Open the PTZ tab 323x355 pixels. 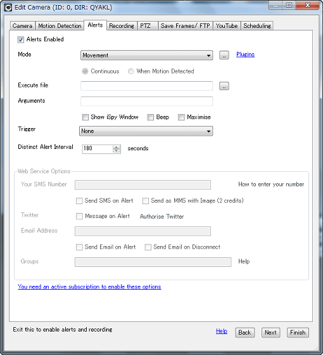pyautogui.click(x=148, y=26)
